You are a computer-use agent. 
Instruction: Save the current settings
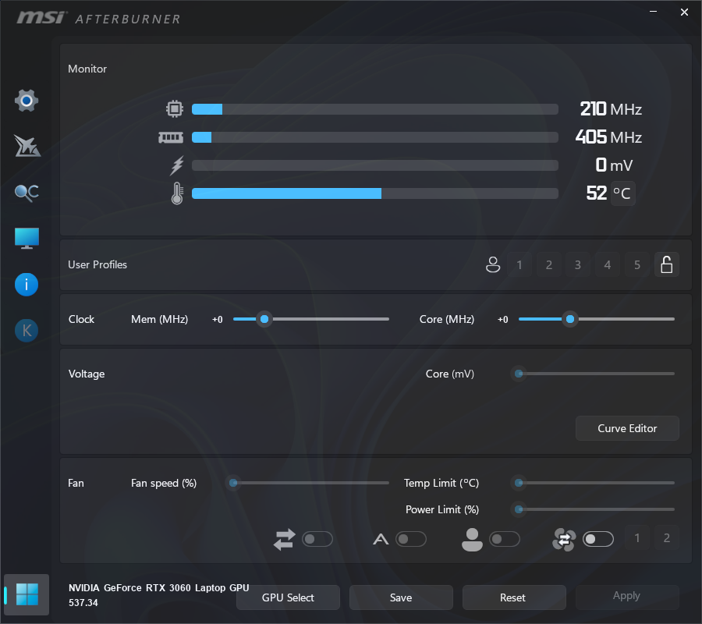[401, 597]
